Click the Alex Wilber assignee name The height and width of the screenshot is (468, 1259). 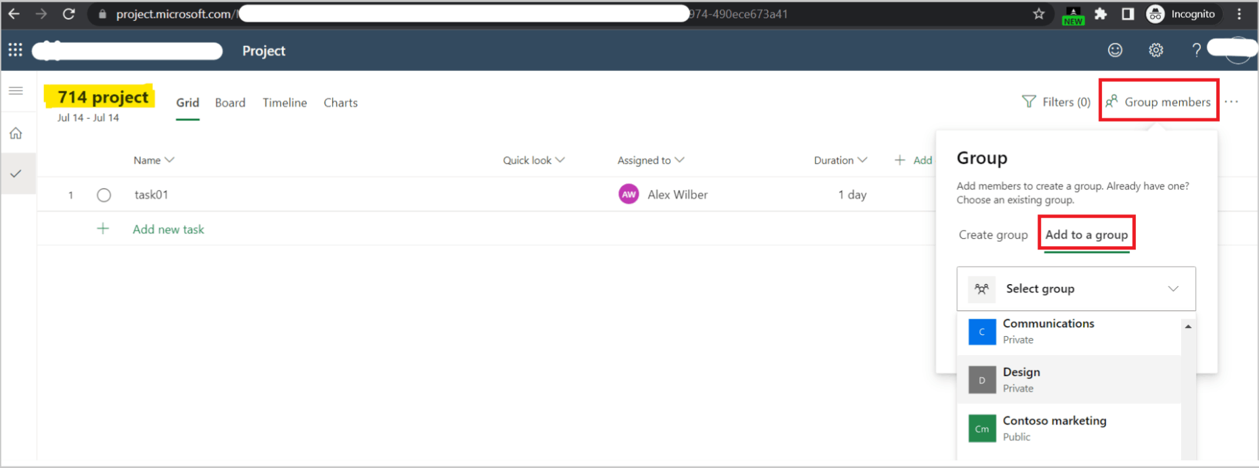tap(677, 195)
